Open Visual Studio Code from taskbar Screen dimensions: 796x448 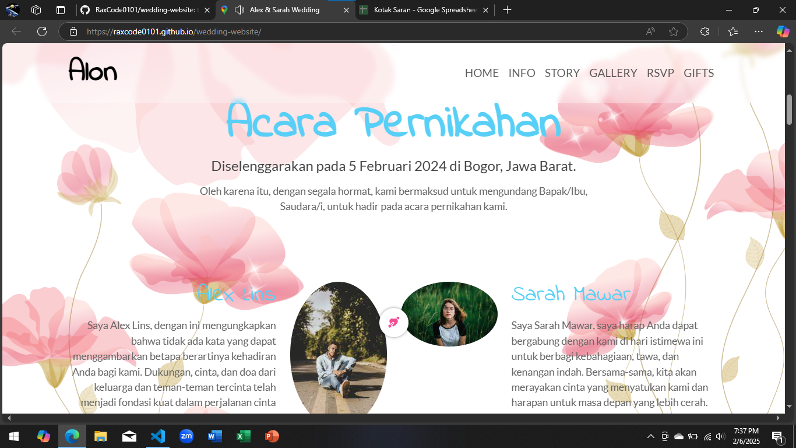(158, 436)
